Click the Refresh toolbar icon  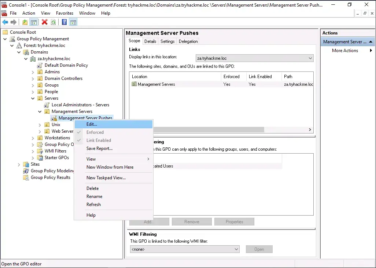coord(53,22)
